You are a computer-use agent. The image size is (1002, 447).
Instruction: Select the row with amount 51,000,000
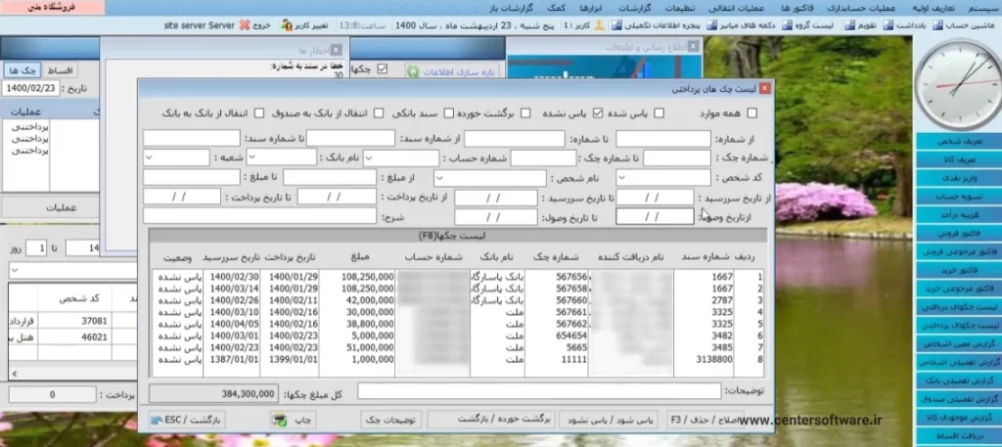(x=458, y=347)
